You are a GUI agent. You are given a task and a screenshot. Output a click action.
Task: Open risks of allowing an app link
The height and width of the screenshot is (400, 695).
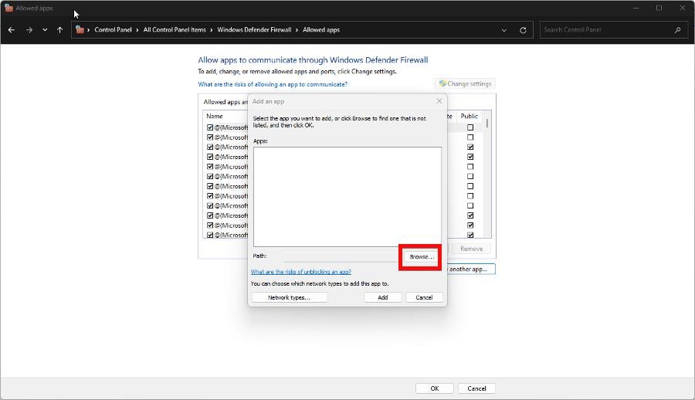273,84
